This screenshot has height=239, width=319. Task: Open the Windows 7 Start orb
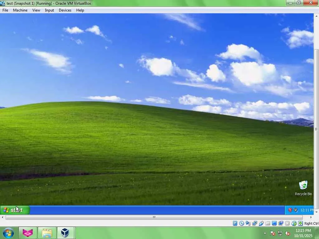pyautogui.click(x=8, y=233)
